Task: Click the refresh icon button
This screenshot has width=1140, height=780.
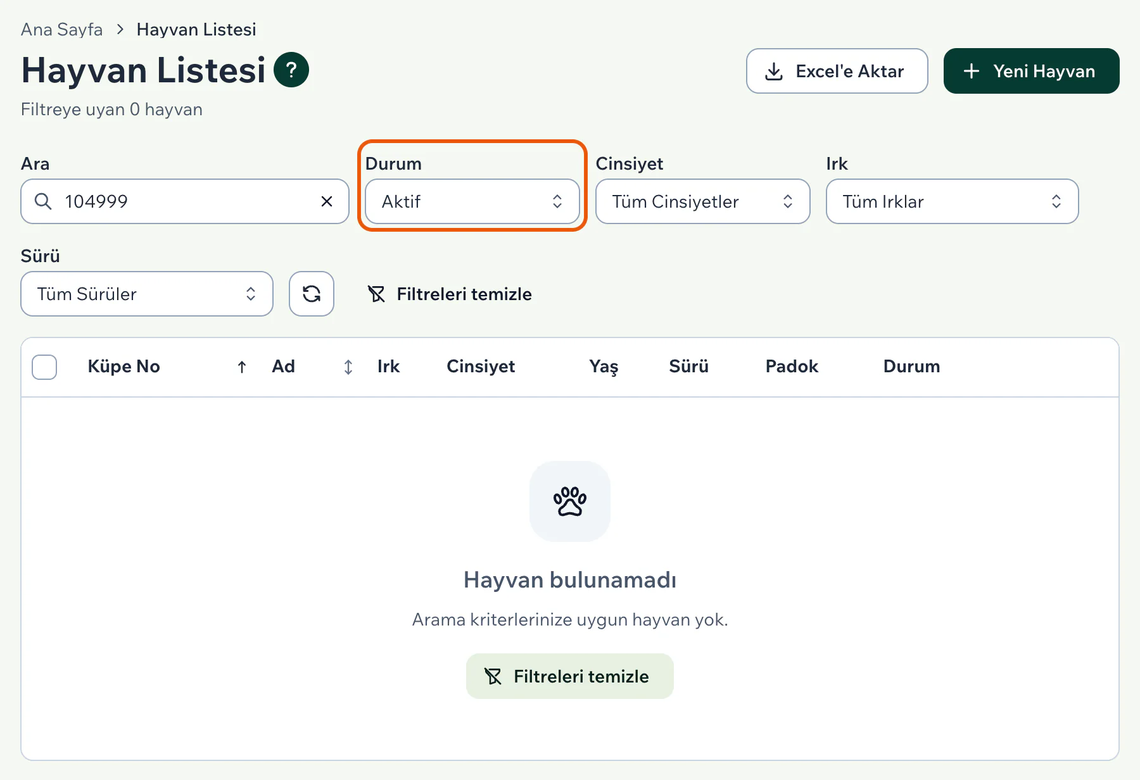Action: 312,294
